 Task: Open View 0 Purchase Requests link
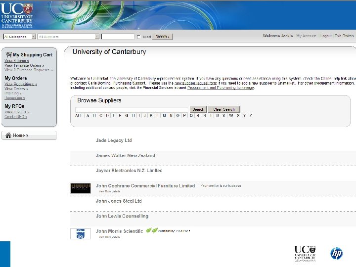point(28,70)
